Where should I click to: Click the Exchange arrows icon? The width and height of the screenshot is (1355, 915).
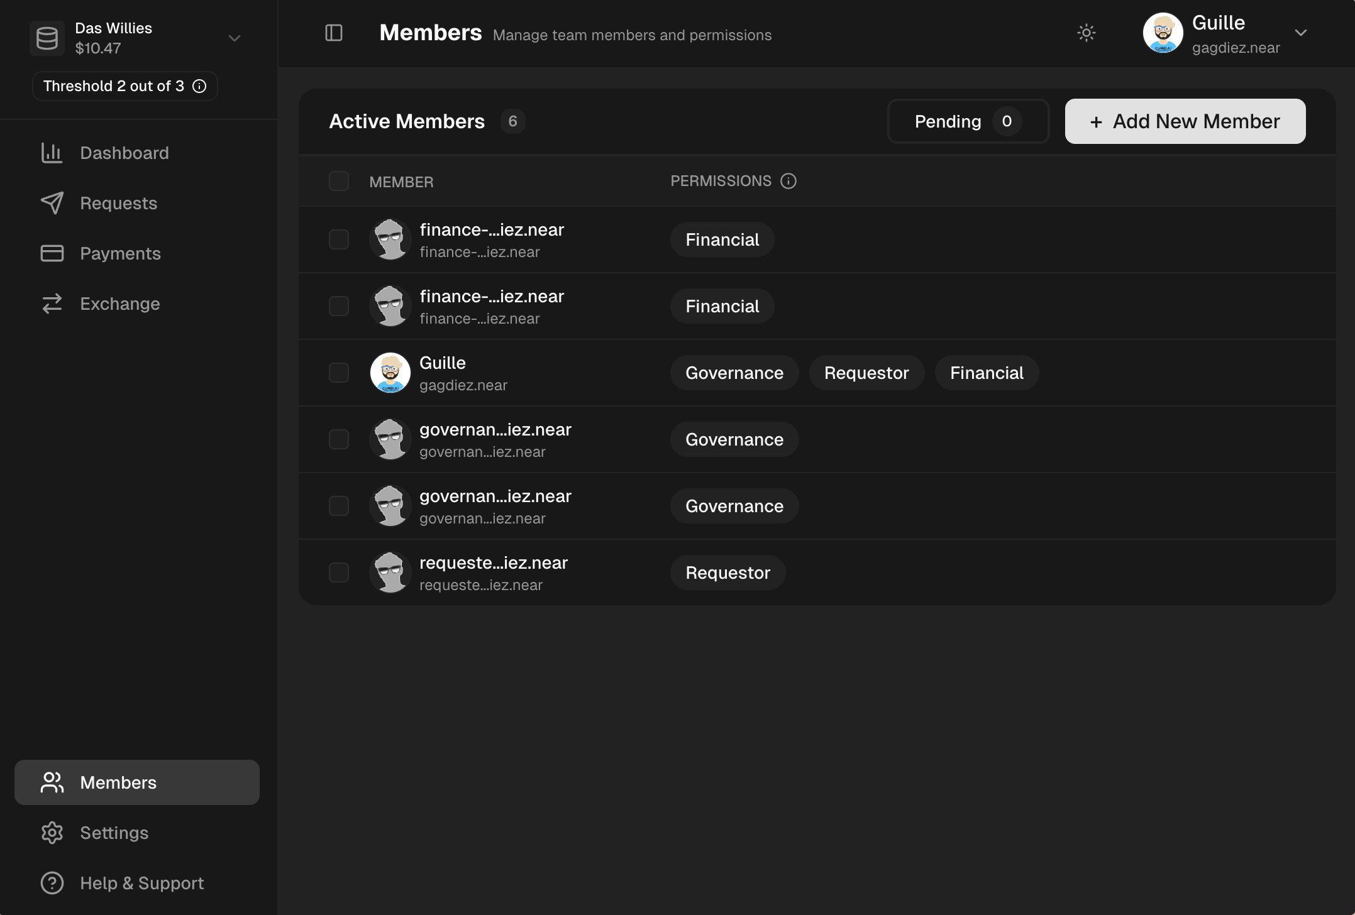[x=52, y=304]
